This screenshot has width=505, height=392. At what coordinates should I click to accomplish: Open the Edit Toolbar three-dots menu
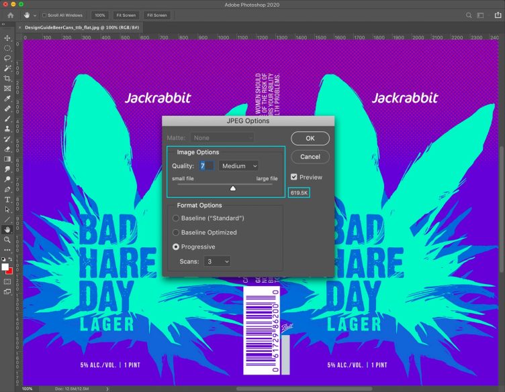pyautogui.click(x=7, y=250)
